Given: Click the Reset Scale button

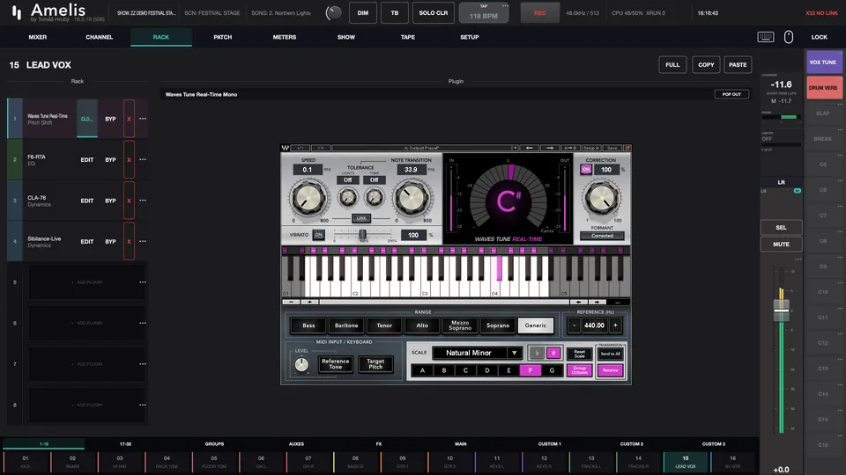Looking at the screenshot, I should pos(580,354).
